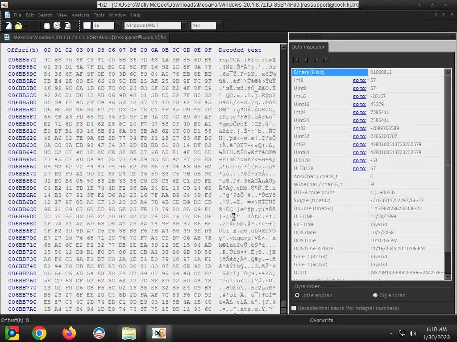457x342 pixels.
Task: Click the LEB128 'go to:' link
Action: [359, 160]
